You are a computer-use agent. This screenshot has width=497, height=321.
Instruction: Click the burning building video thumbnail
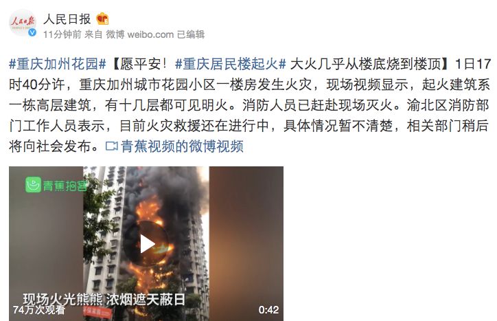pos(146,243)
